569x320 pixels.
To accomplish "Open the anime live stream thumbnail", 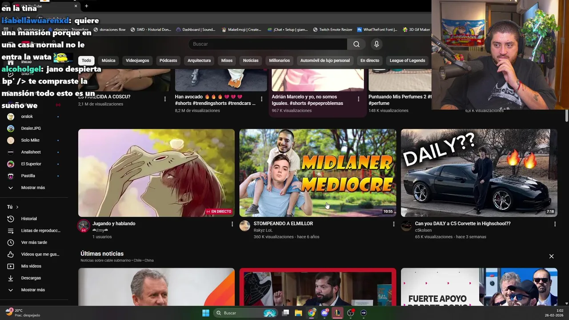I will 156,173.
